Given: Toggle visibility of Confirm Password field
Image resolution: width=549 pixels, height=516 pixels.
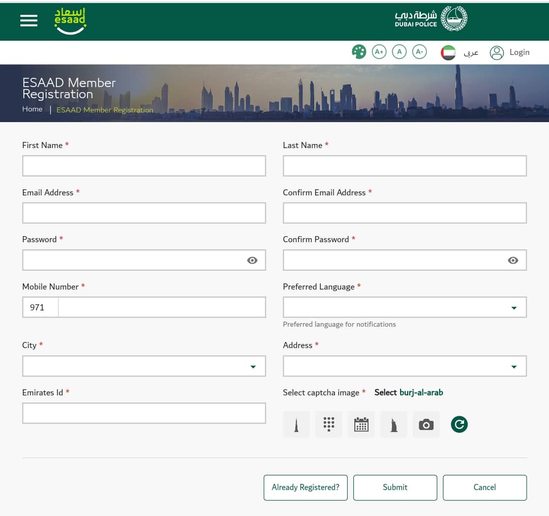Looking at the screenshot, I should [x=513, y=261].
